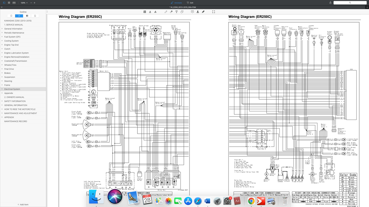Add a note comment annotation
369x207 pixels.
192,12
